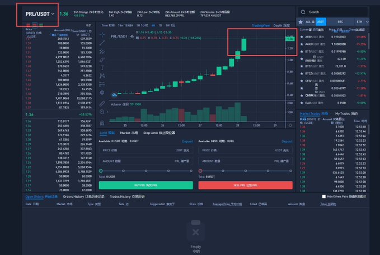Image resolution: width=380 pixels, height=255 pixels.
Task: Toggle favorite star for BTC/USDT
Action: [302, 66]
